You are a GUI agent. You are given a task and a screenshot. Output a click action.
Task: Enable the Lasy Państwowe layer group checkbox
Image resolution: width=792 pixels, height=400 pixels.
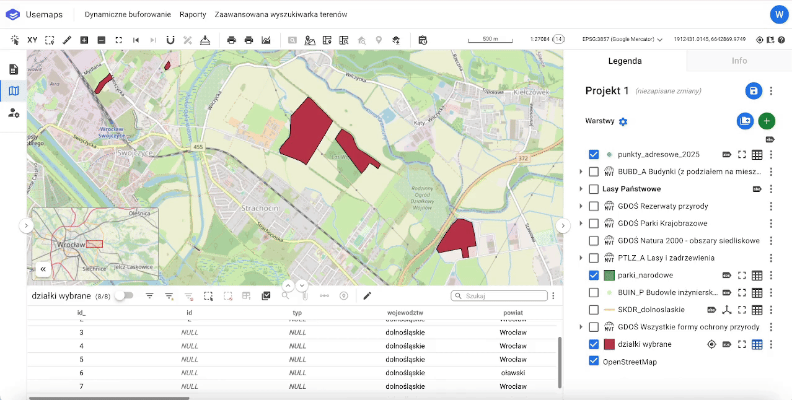tap(594, 189)
